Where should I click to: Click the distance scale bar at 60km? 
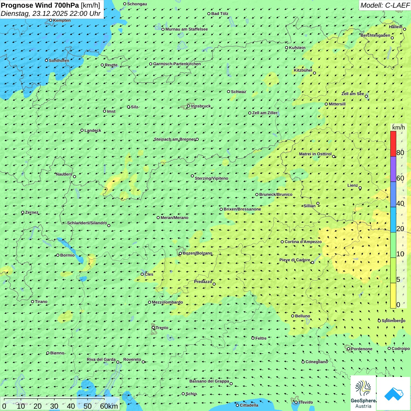(x=109, y=406)
